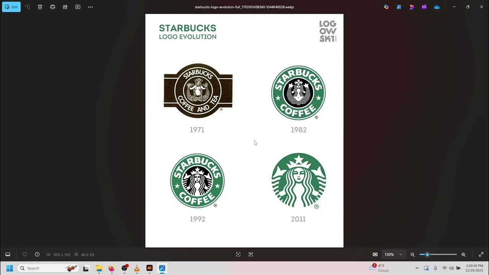
Task: Open VLC media player from taskbar
Action: tap(137, 268)
